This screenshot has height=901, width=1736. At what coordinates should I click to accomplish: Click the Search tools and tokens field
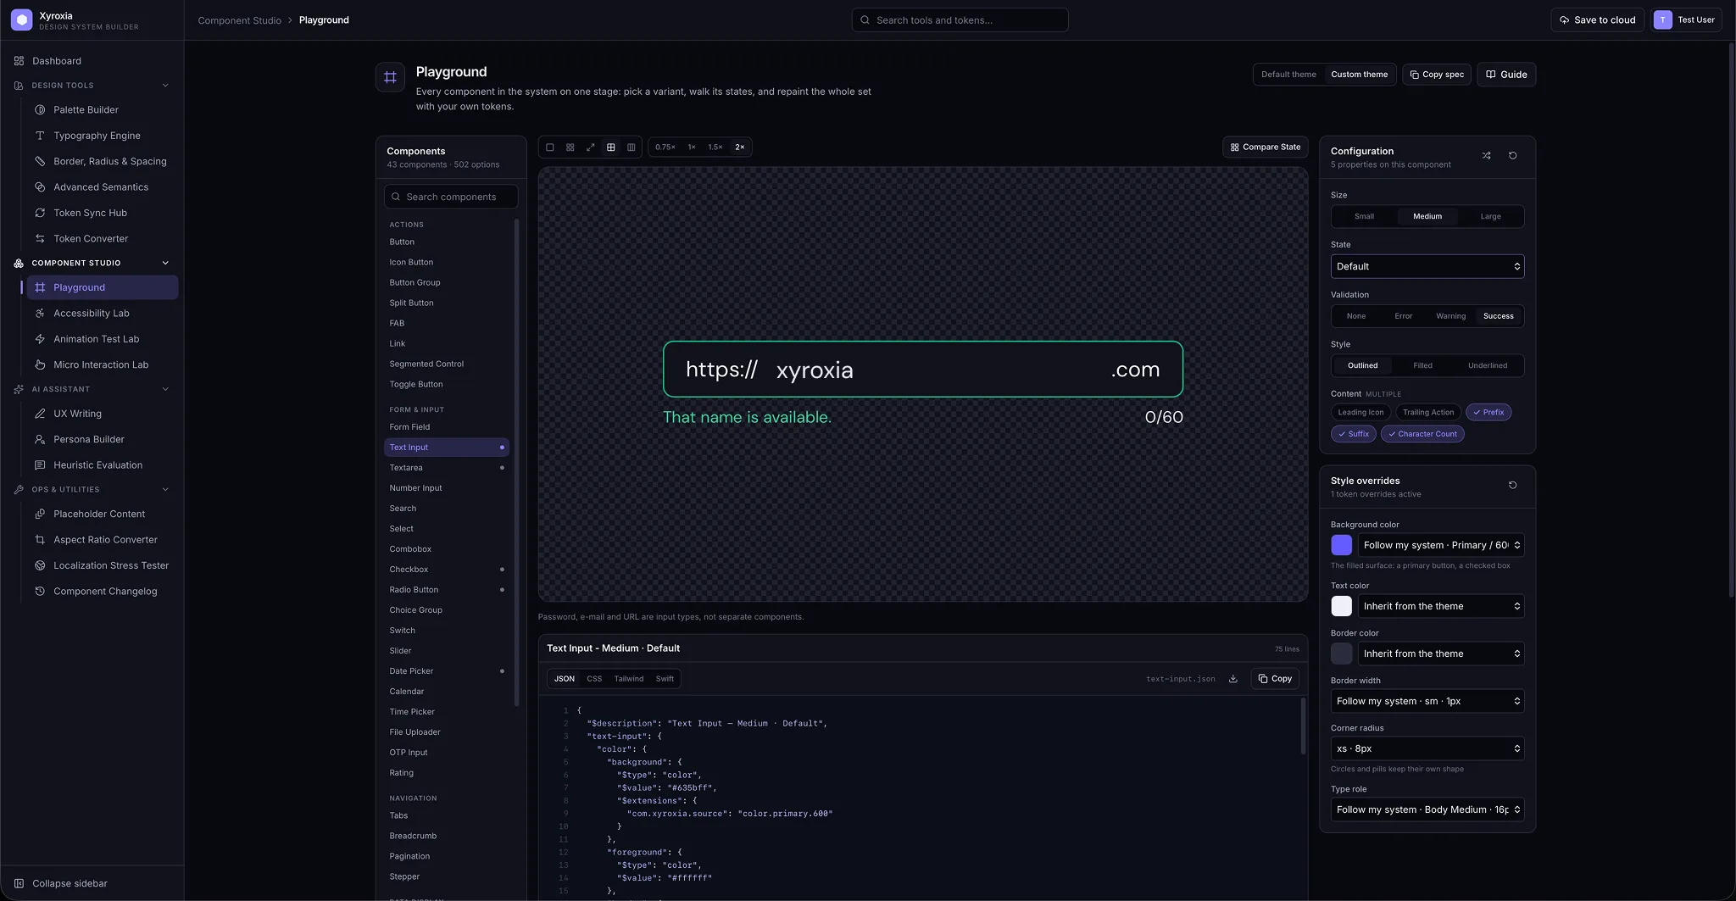pos(960,20)
